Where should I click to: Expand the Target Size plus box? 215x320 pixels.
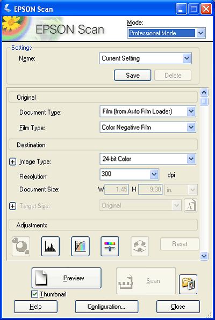click(12, 206)
